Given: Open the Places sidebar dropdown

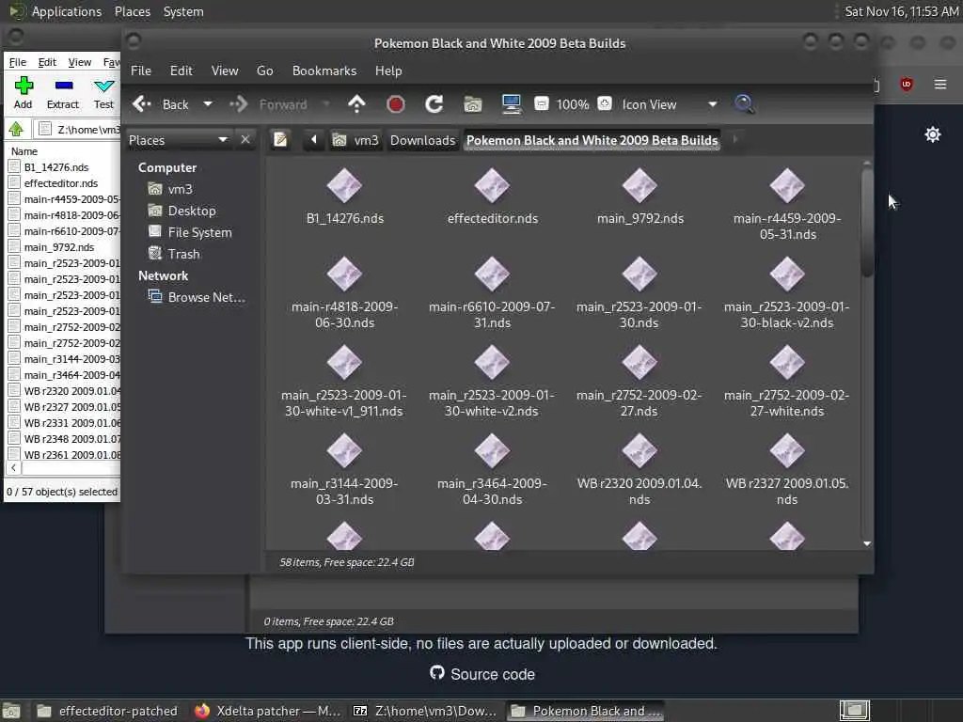Looking at the screenshot, I should (x=178, y=140).
